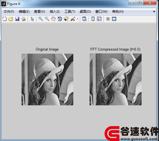
Task: Insert Colorbar from the toolbar
Action: click(93, 19)
